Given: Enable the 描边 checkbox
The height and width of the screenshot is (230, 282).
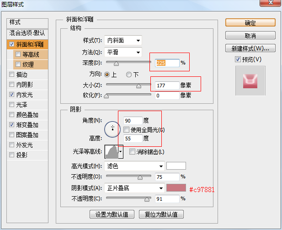Looking at the screenshot, I should [11, 75].
